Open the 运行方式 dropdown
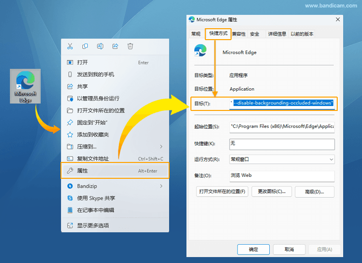The height and width of the screenshot is (263, 362). click(282, 159)
